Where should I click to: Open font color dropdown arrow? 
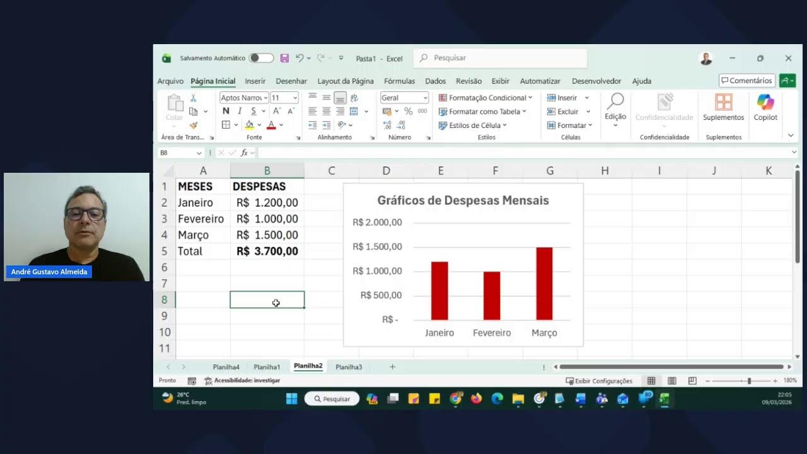281,125
